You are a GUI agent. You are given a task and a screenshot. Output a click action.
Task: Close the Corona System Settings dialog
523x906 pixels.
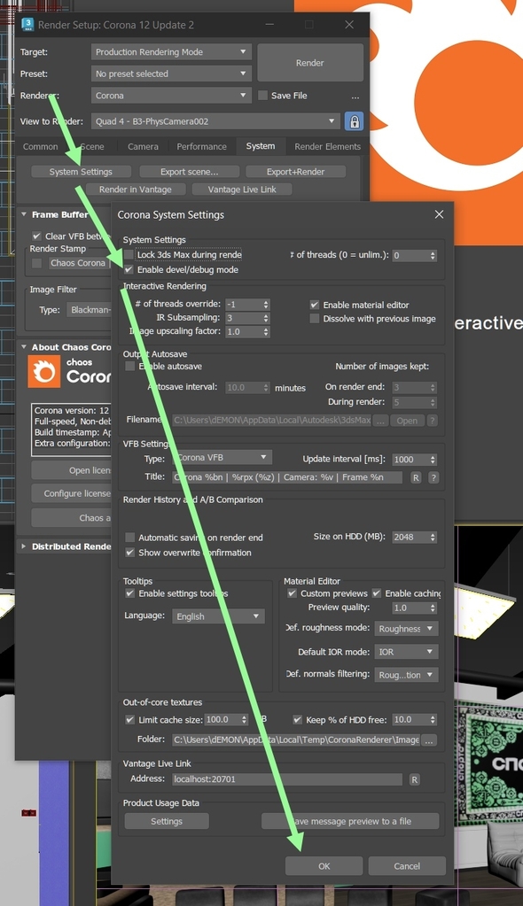point(439,214)
